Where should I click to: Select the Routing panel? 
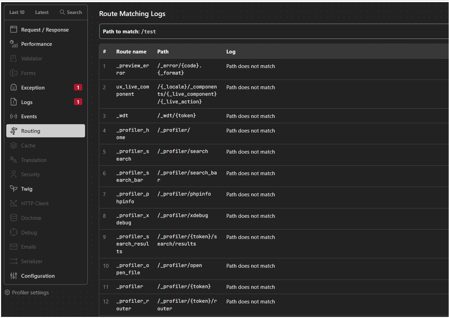point(30,131)
